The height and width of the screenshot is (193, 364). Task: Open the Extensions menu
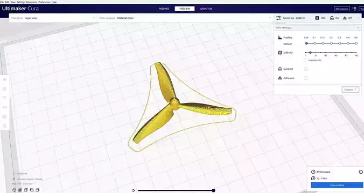tap(32, 2)
